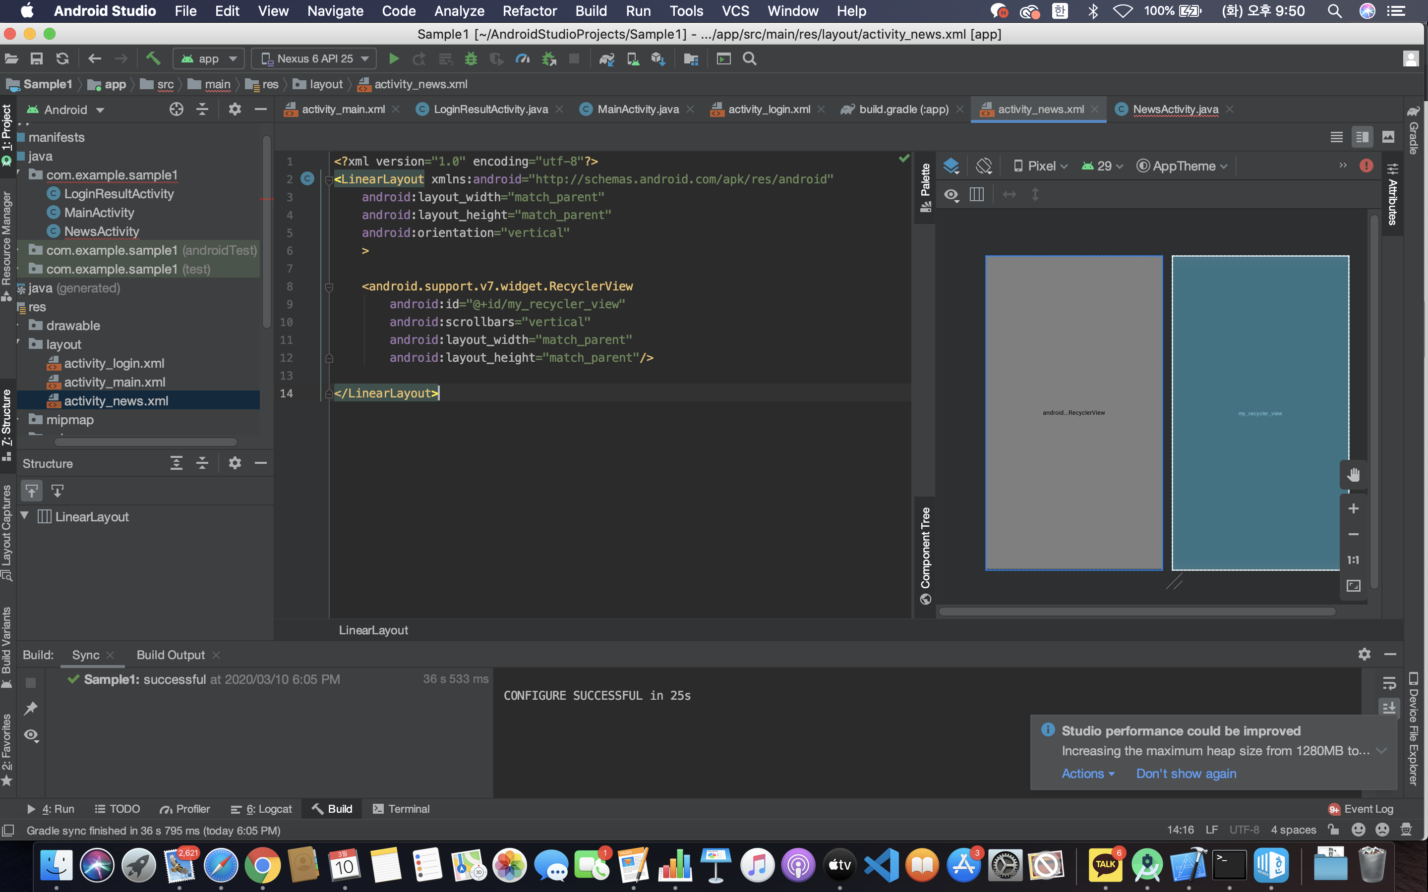Open the Refactor menu
1428x892 pixels.
coord(530,11)
